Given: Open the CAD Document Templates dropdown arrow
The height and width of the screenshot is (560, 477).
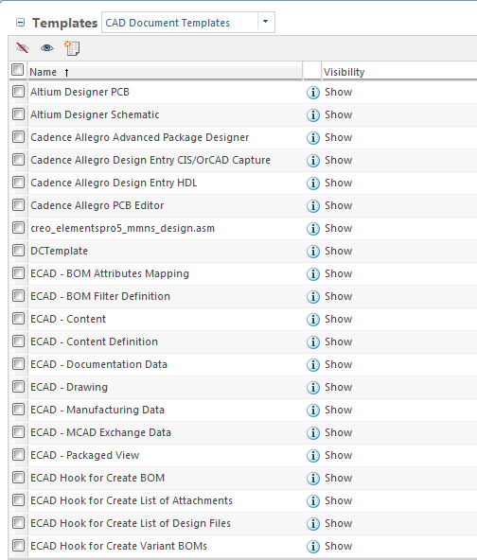Looking at the screenshot, I should (x=266, y=22).
